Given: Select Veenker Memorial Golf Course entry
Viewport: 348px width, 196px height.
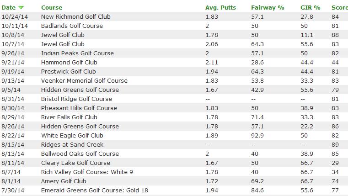Looking at the screenshot, I should [84, 81].
